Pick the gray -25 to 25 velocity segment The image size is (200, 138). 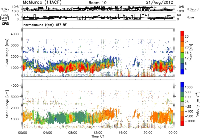(182, 104)
